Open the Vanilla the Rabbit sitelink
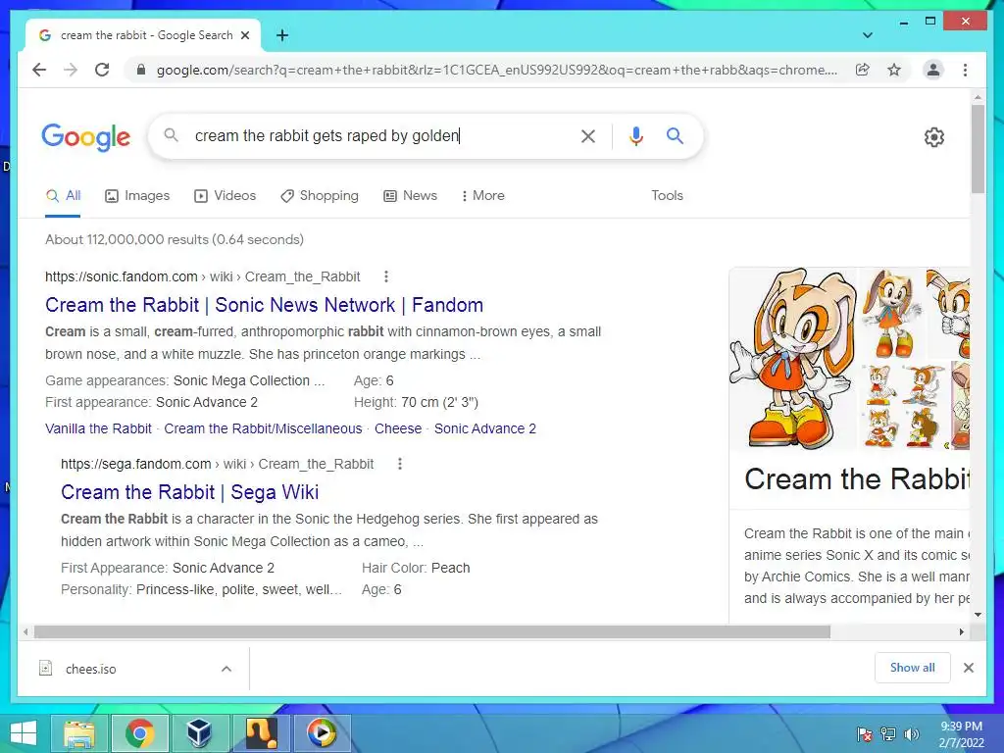Image resolution: width=1004 pixels, height=753 pixels. 98,429
